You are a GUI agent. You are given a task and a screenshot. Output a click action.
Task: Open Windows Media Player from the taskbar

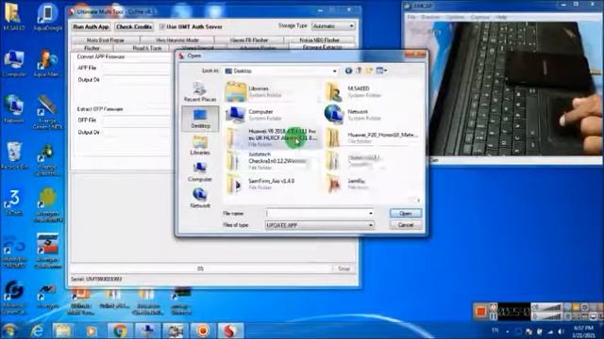pos(92,331)
